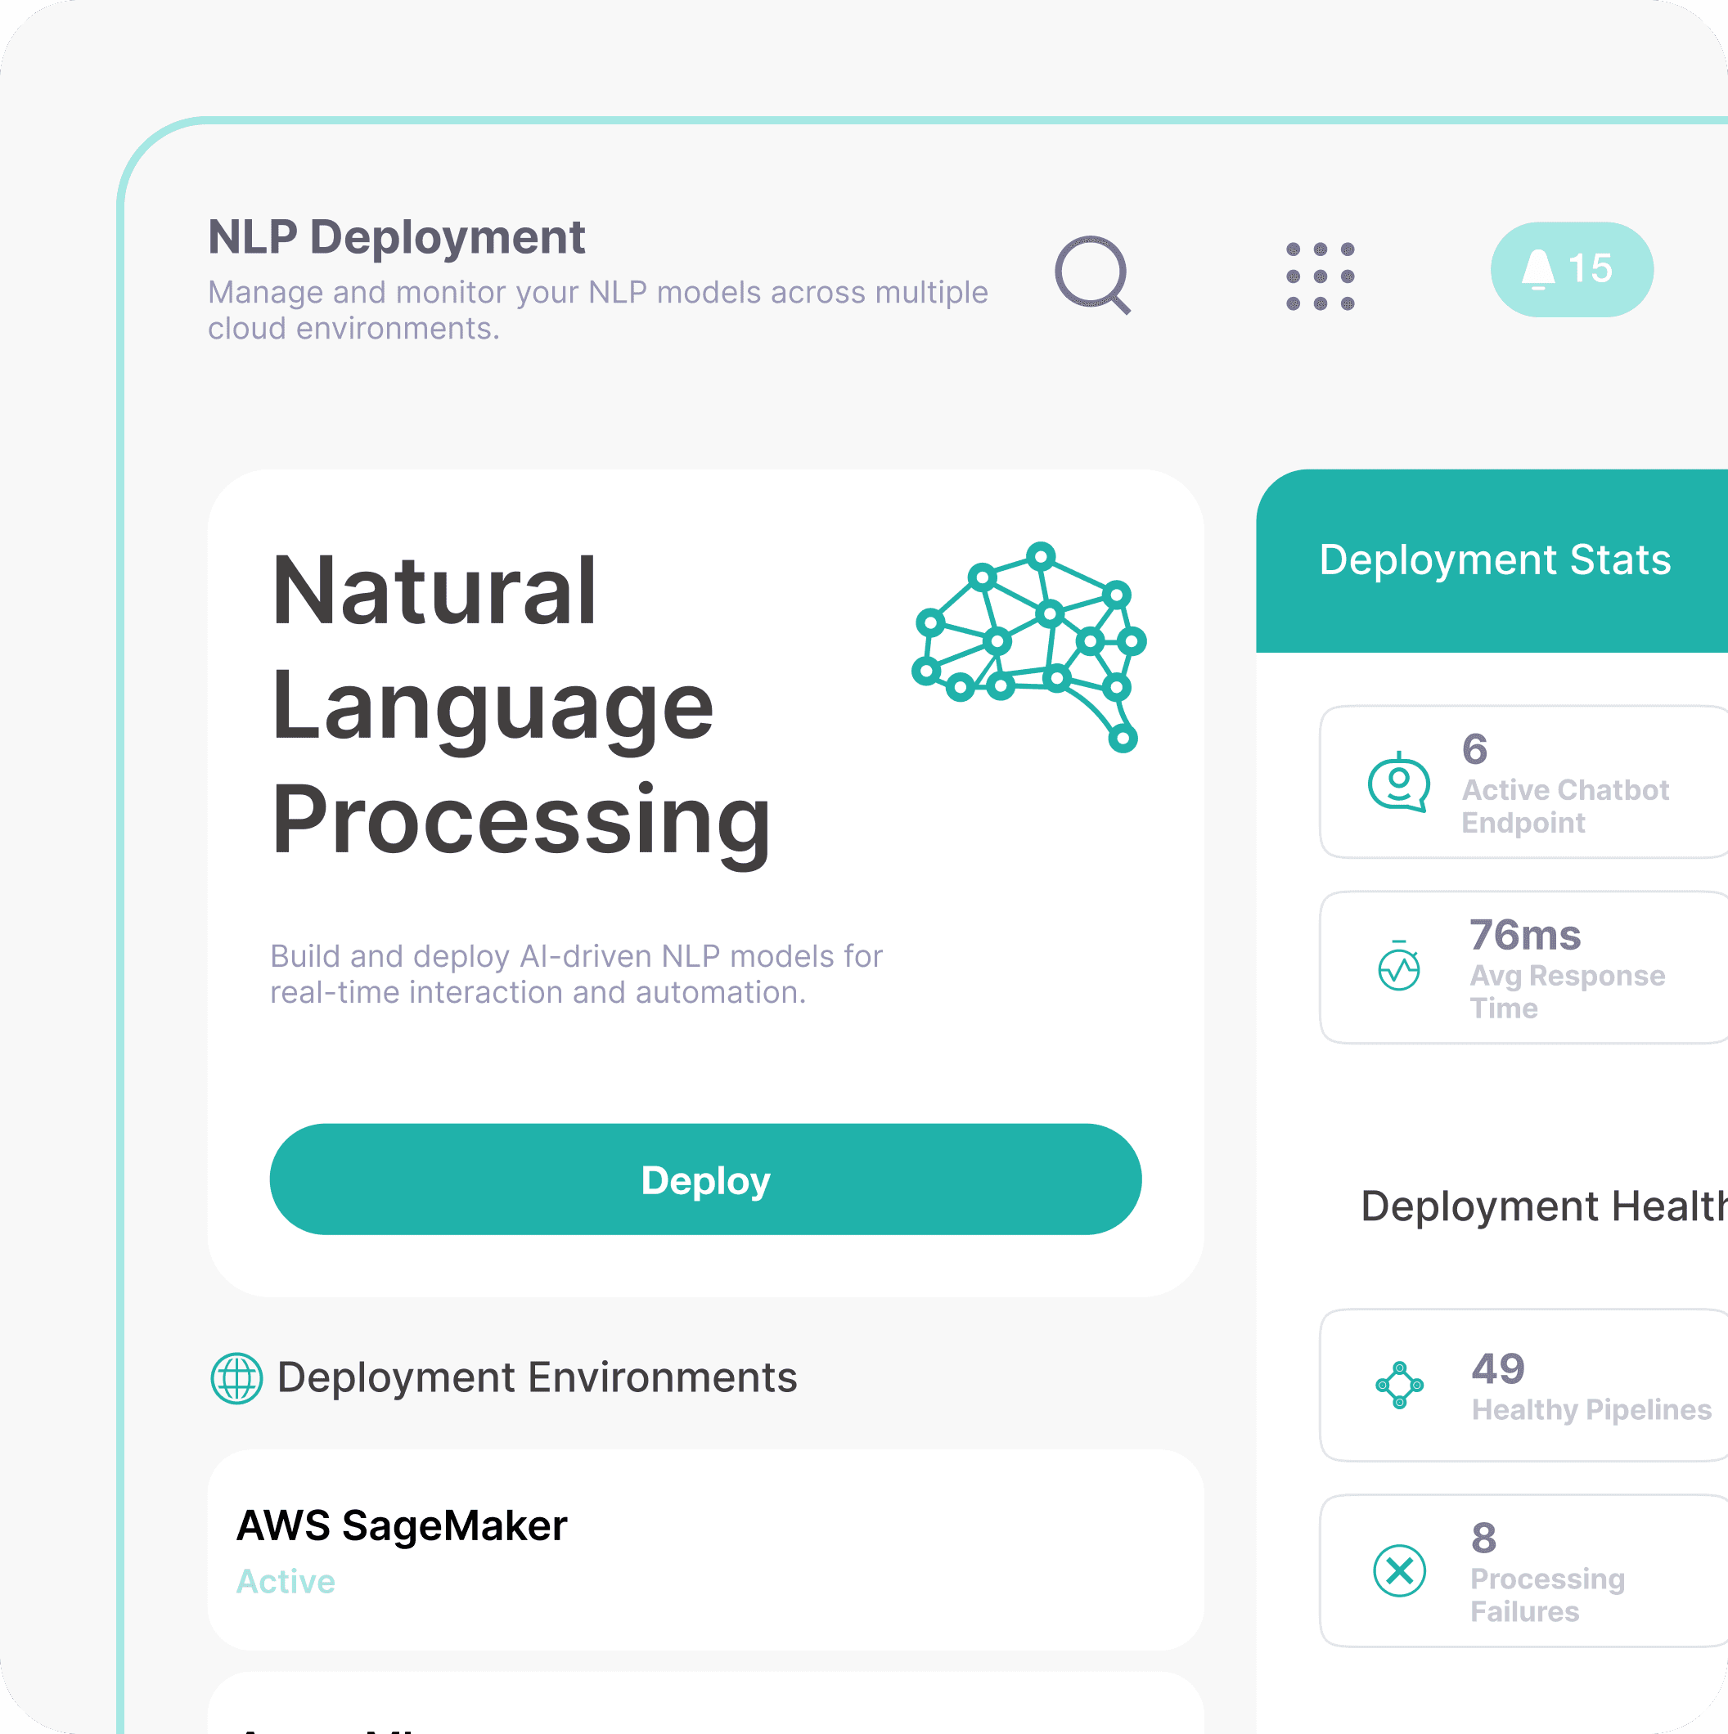Click the healthy pipelines node icon
The height and width of the screenshot is (1734, 1728).
(1398, 1385)
